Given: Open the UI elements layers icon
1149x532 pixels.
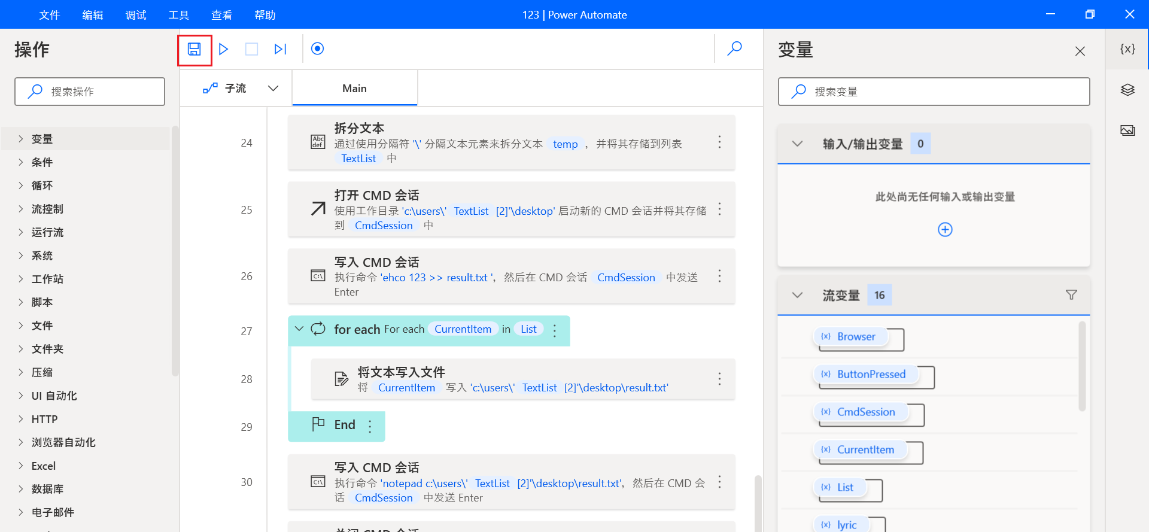Looking at the screenshot, I should tap(1127, 90).
